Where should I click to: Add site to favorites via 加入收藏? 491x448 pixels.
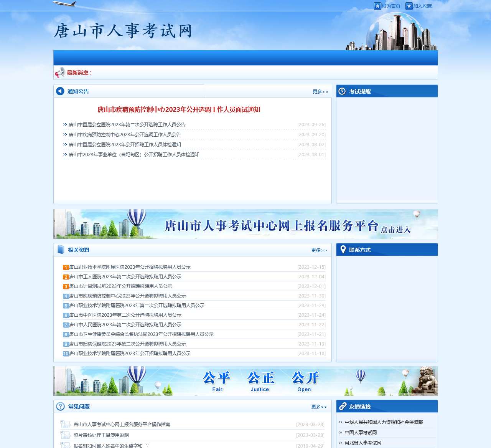(x=422, y=6)
